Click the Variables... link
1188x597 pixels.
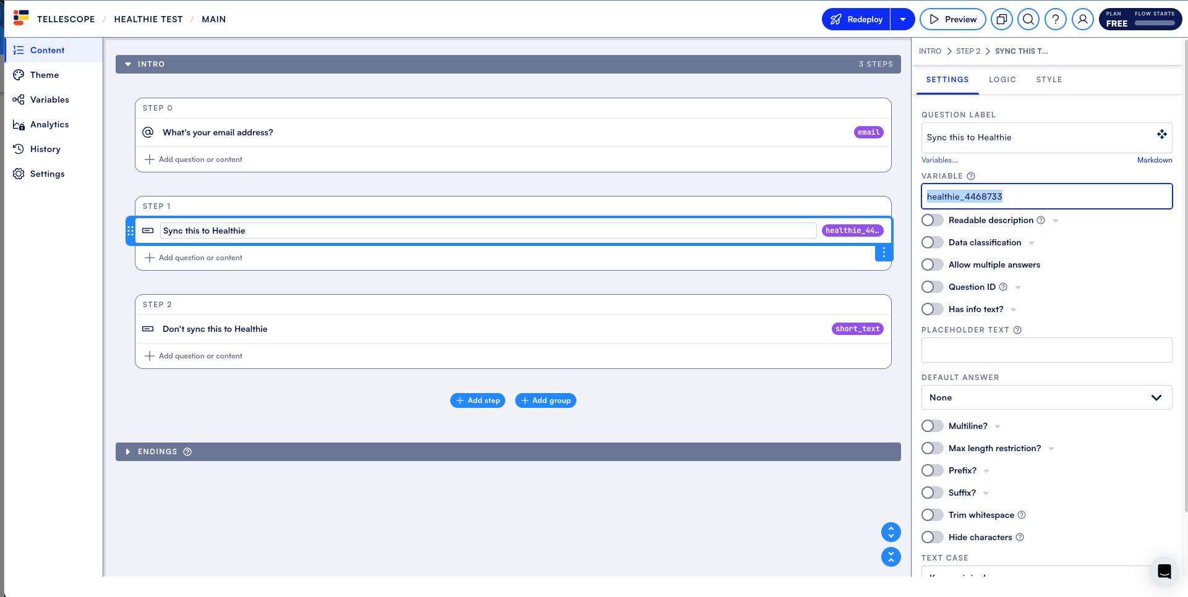(x=939, y=160)
